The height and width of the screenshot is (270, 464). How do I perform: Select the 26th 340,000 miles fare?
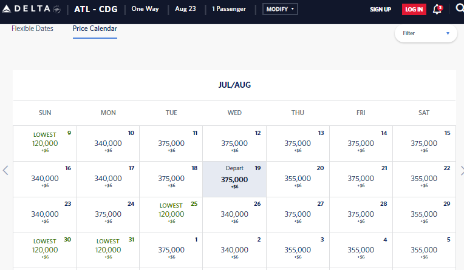234,214
